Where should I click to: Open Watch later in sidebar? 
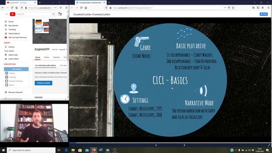[x=13, y=55]
